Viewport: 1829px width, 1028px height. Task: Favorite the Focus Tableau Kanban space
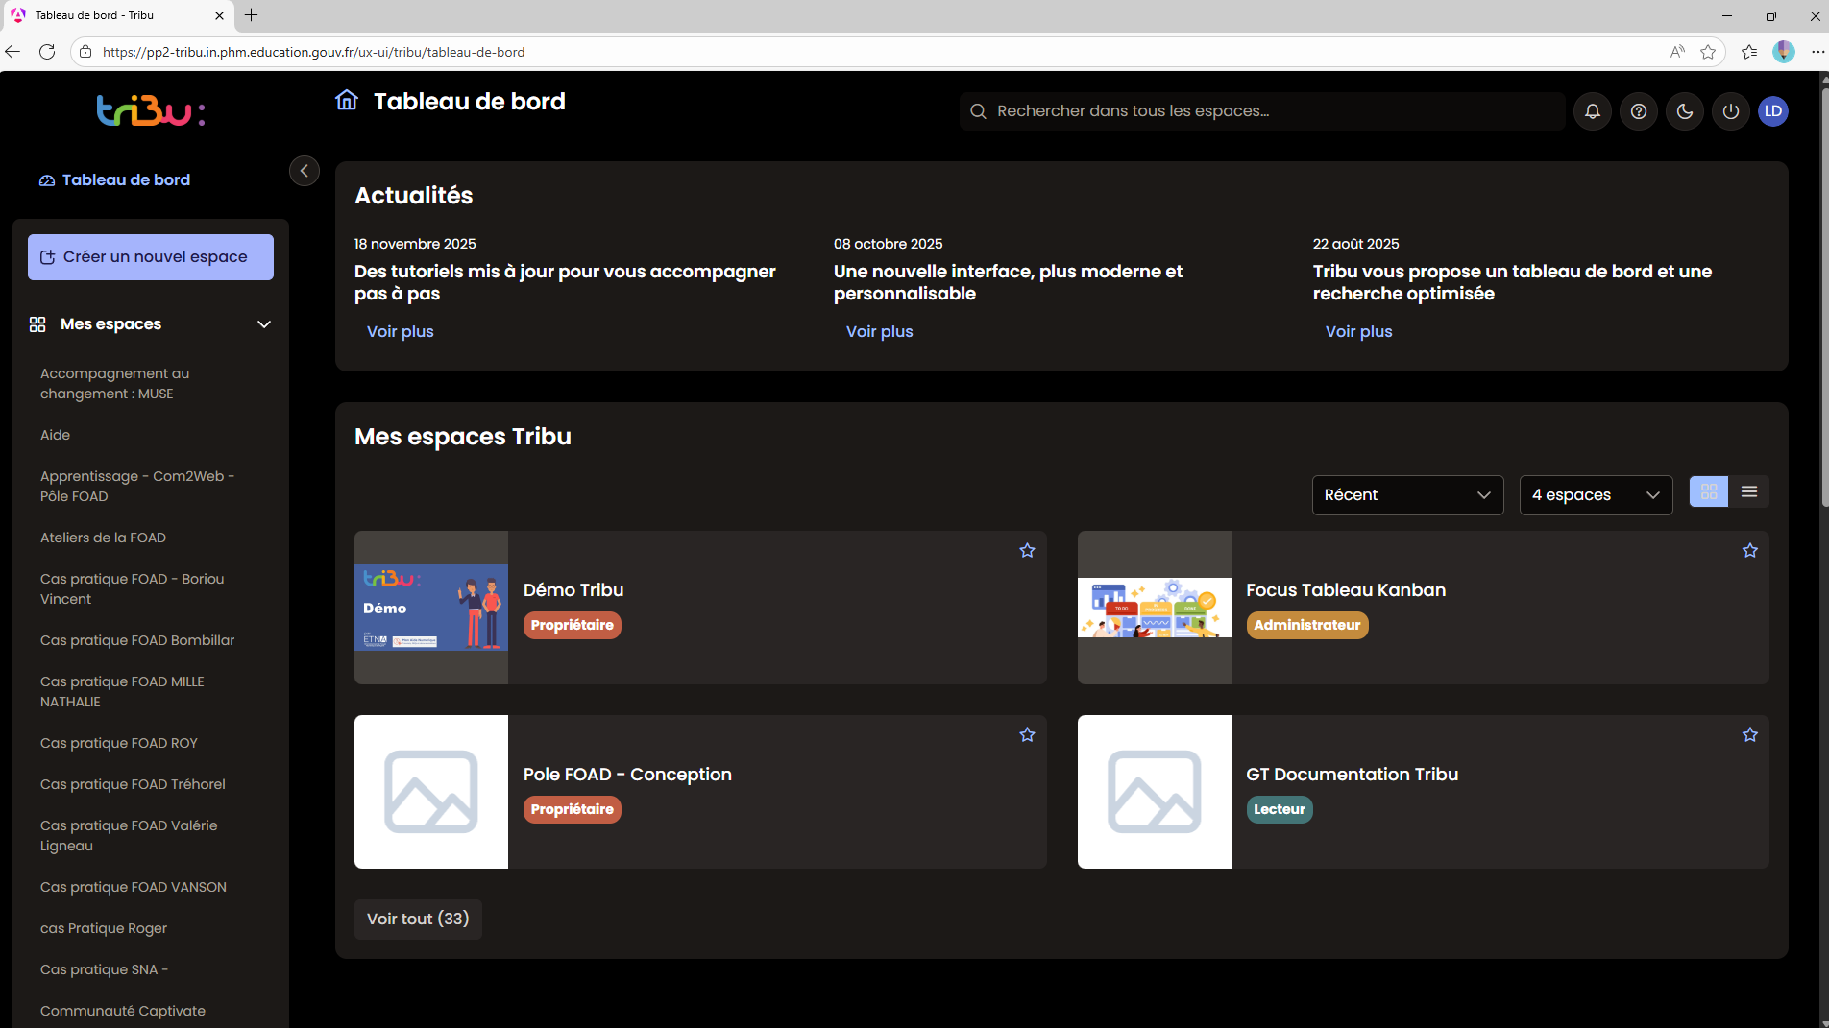pos(1750,550)
